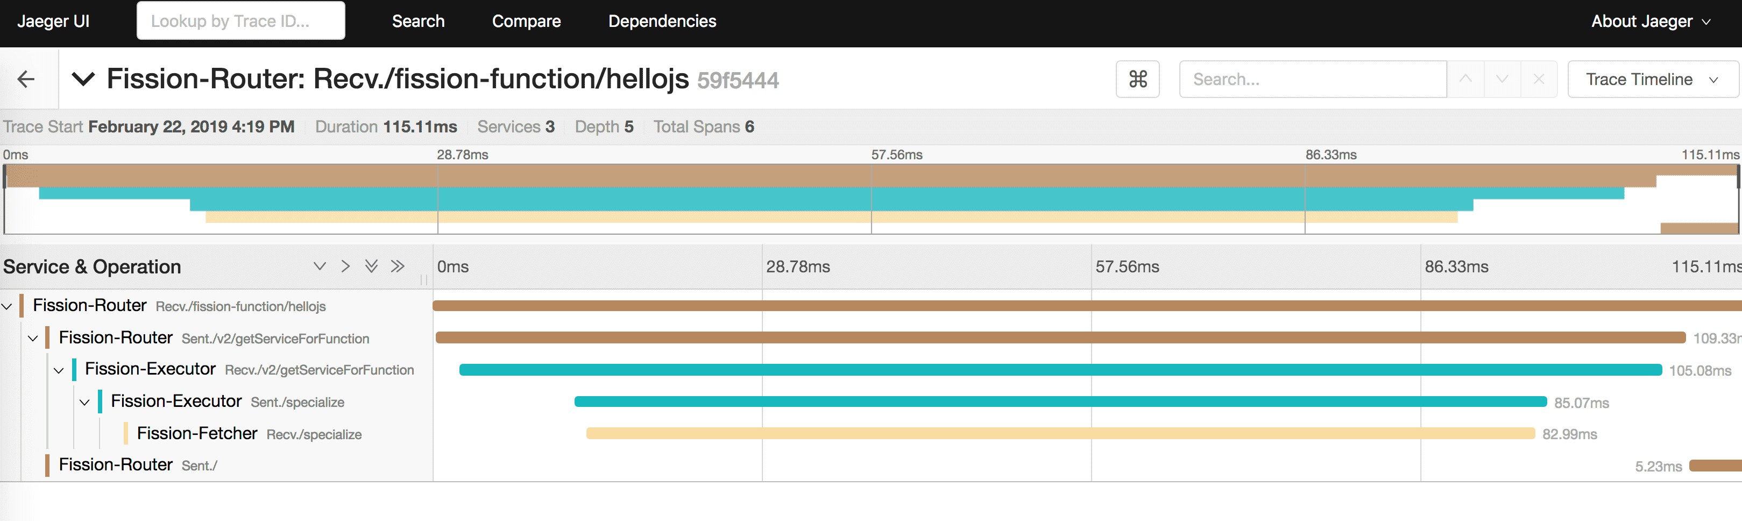Screen dimensions: 1742x521
Task: Go to previous search result arrow
Action: [x=1465, y=79]
